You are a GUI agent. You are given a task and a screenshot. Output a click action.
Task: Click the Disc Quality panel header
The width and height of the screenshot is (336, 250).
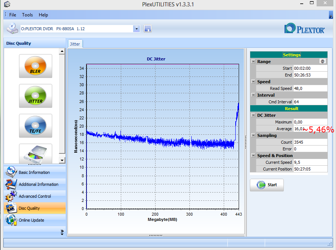[x=35, y=43]
